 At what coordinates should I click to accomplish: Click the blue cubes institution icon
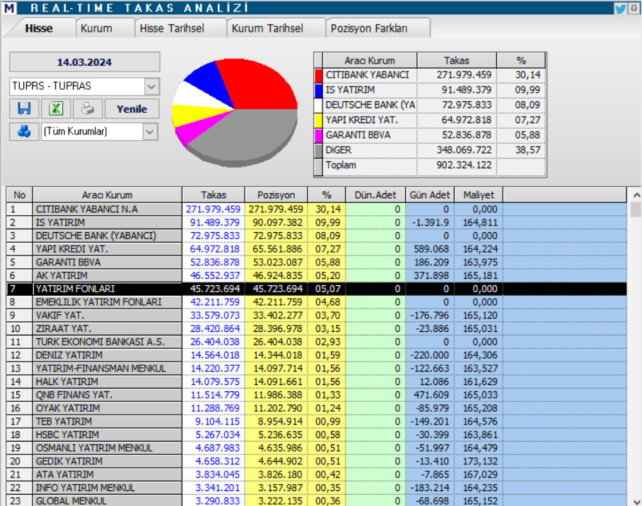(x=24, y=132)
